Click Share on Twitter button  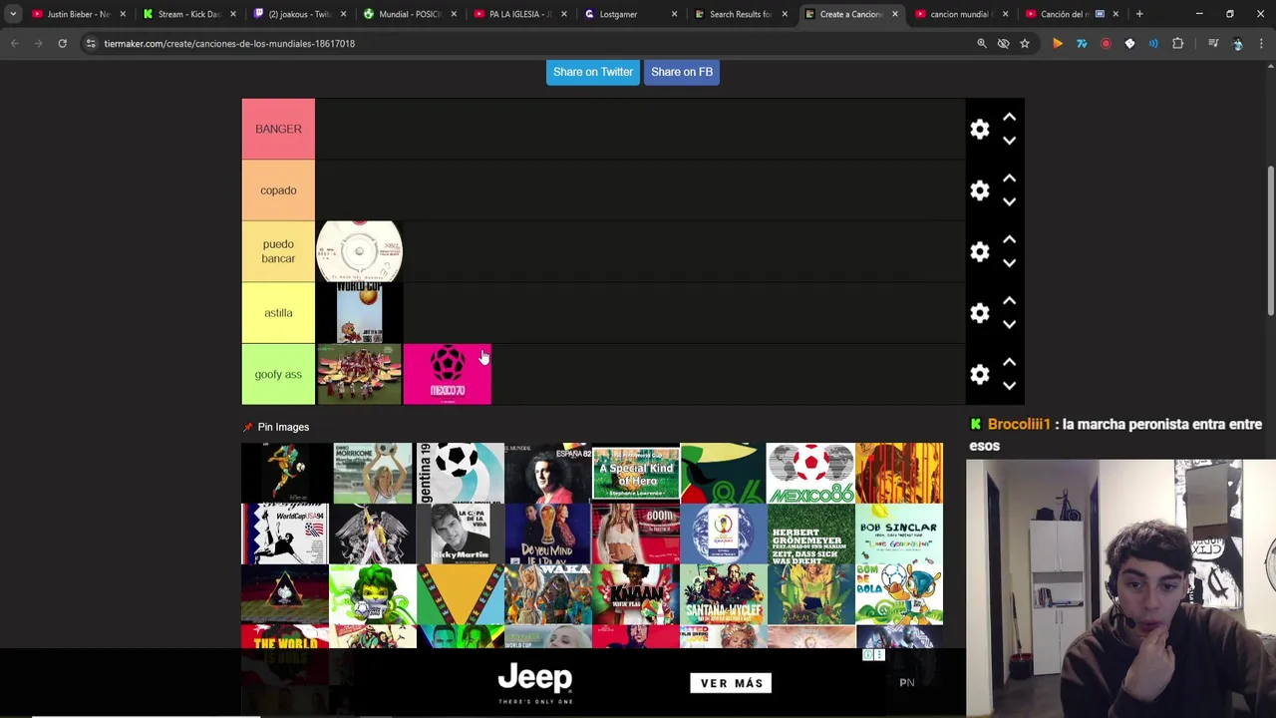tap(593, 72)
